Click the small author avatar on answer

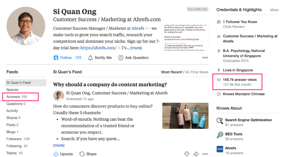pos(59,96)
